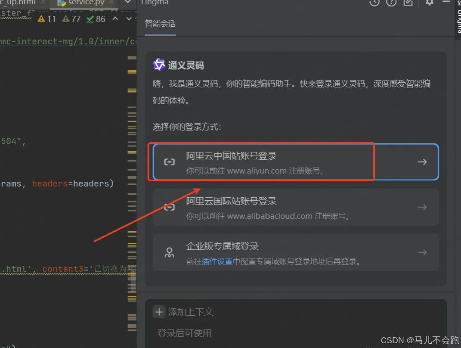Choose 企业版专属域登录 login option
461x348 pixels.
(x=296, y=252)
